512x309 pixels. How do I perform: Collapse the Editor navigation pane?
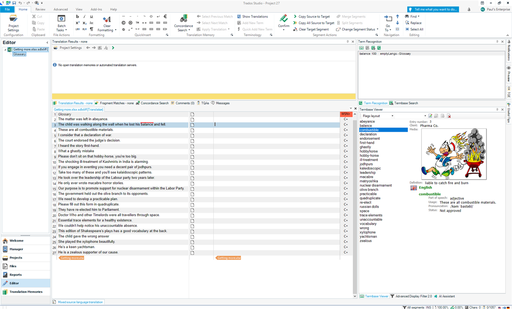(47, 43)
